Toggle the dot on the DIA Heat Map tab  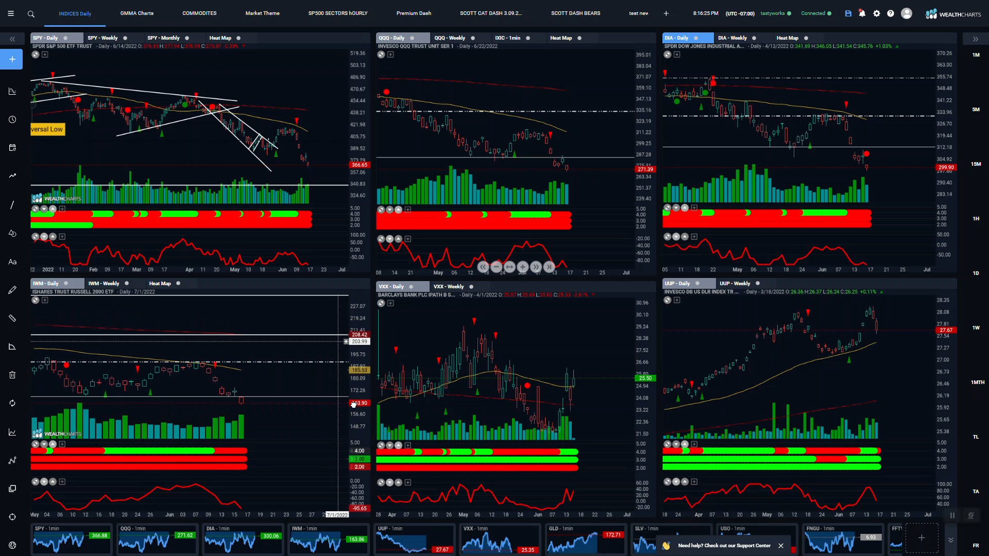pos(806,38)
